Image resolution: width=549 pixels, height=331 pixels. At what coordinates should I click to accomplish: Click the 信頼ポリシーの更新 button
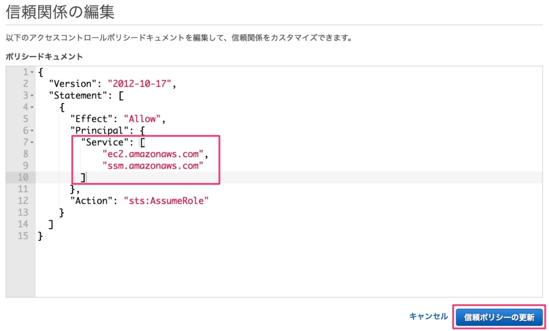499,317
